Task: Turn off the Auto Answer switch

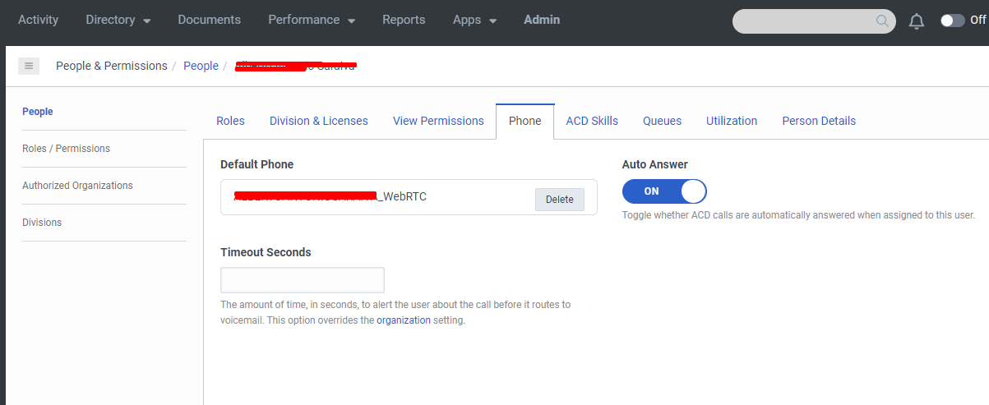Action: 664,191
